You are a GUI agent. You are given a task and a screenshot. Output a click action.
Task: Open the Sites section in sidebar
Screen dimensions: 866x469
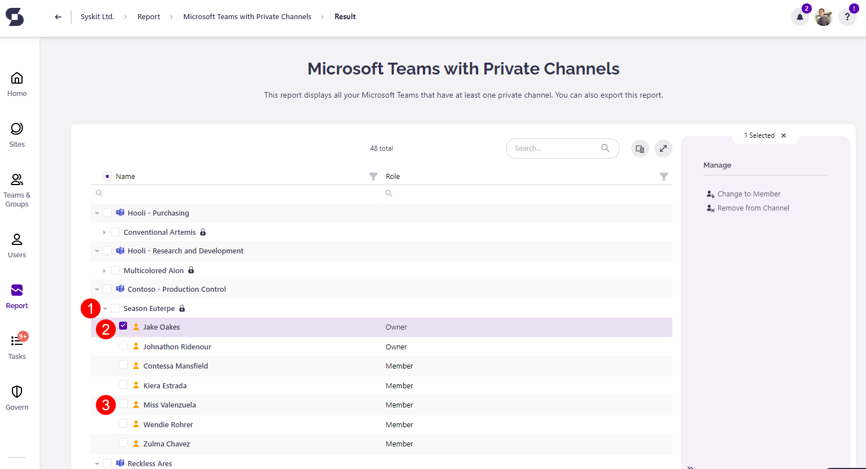(16, 134)
